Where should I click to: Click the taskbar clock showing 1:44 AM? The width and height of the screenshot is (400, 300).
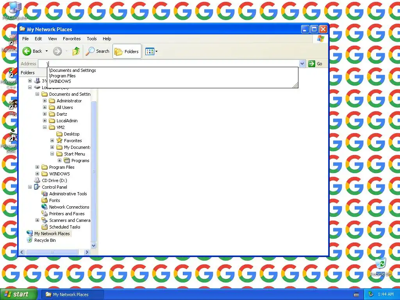coord(386,295)
